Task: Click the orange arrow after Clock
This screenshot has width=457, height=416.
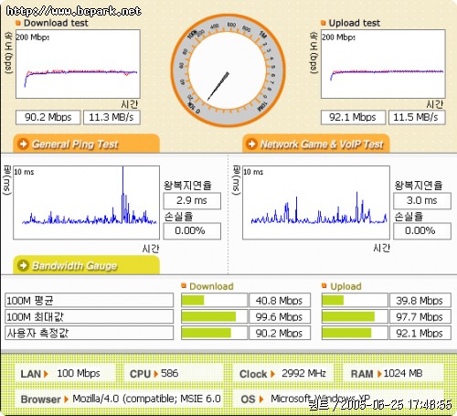Action: pos(272,374)
